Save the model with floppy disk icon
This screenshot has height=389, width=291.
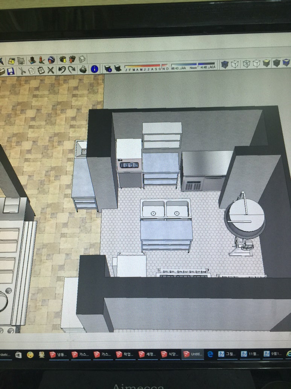click(11, 72)
